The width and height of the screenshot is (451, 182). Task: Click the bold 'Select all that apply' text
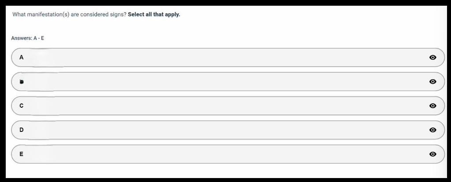pos(154,15)
